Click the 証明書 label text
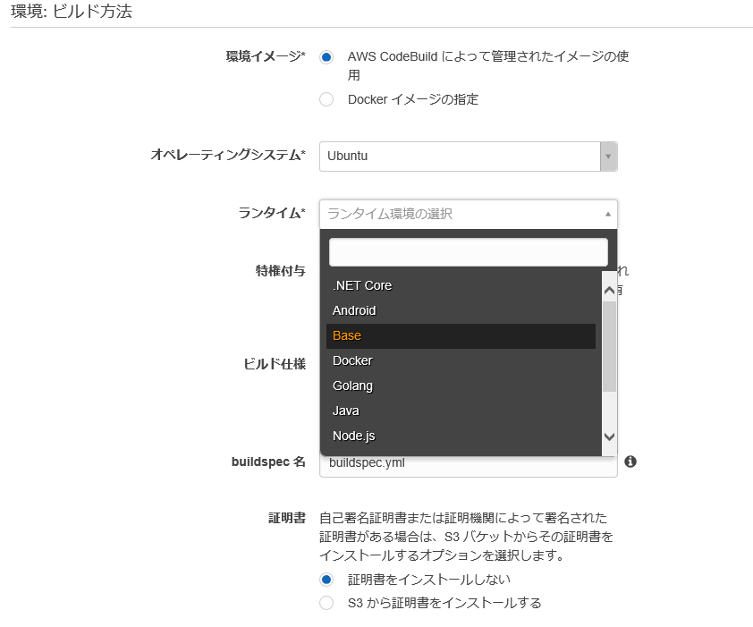The height and width of the screenshot is (627, 753). tap(287, 518)
